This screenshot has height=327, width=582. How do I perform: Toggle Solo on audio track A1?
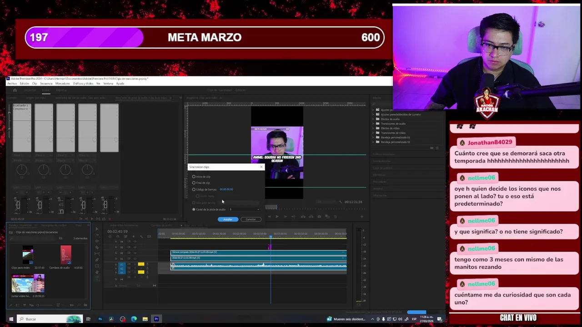coord(141,264)
